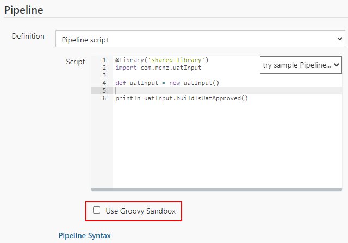This screenshot has height=243, width=348.
Task: Select line number 6 in editor gutter
Action: pyautogui.click(x=103, y=98)
